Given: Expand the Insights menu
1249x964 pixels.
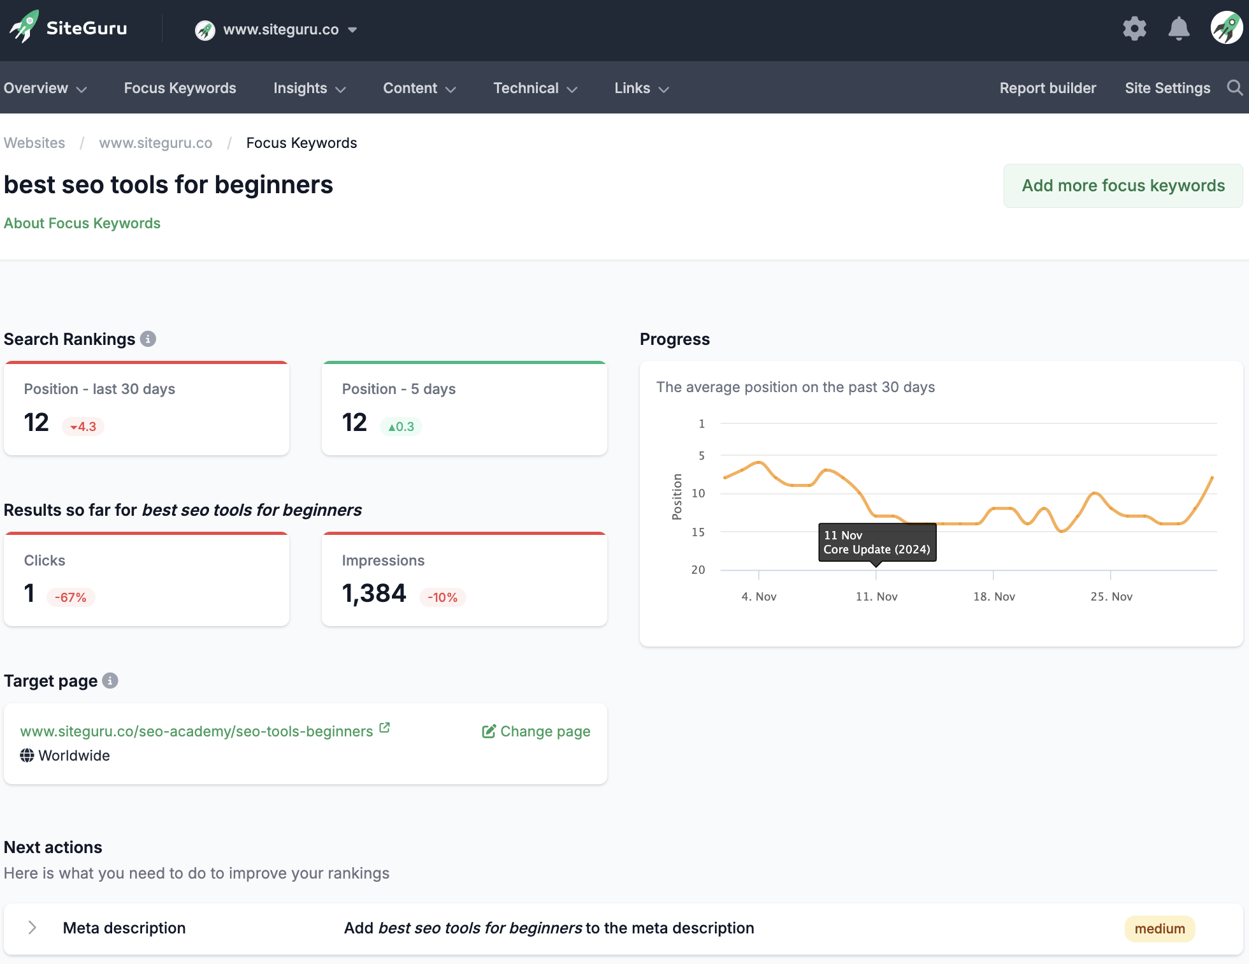Looking at the screenshot, I should click(x=309, y=88).
